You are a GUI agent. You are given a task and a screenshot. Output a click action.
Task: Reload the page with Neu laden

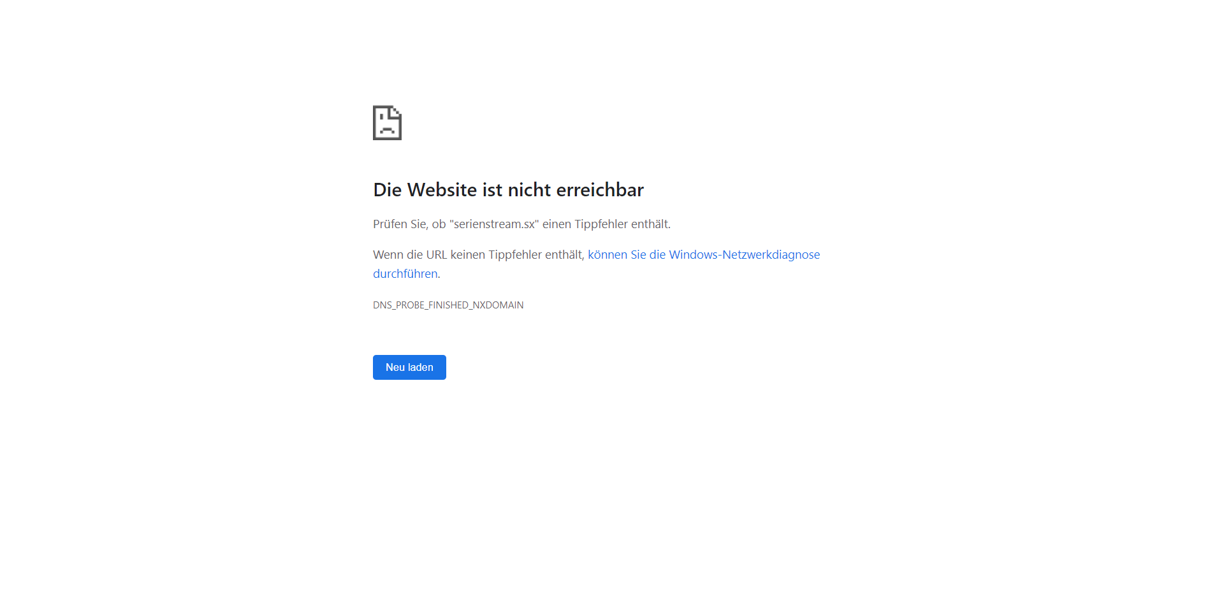tap(409, 367)
